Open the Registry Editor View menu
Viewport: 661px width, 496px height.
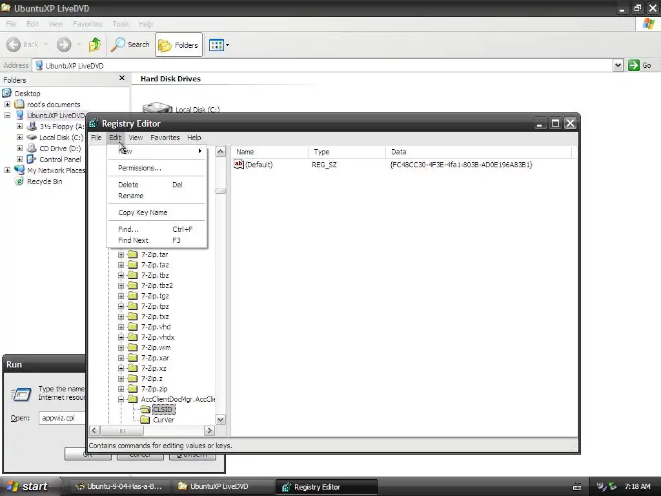coord(136,138)
